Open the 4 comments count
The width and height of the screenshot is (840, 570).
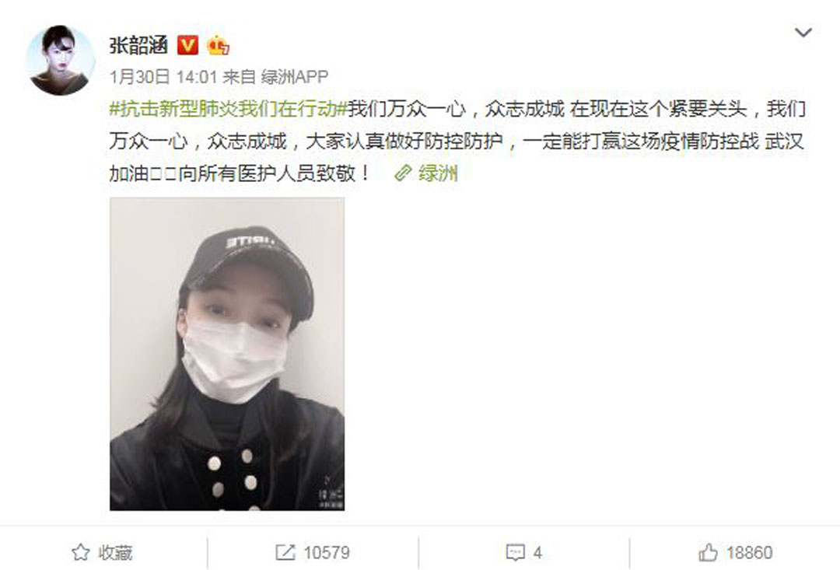(x=538, y=552)
